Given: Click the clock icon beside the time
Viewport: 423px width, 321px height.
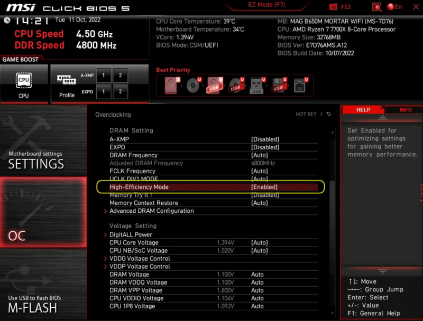Looking at the screenshot, I should pyautogui.click(x=7, y=20).
